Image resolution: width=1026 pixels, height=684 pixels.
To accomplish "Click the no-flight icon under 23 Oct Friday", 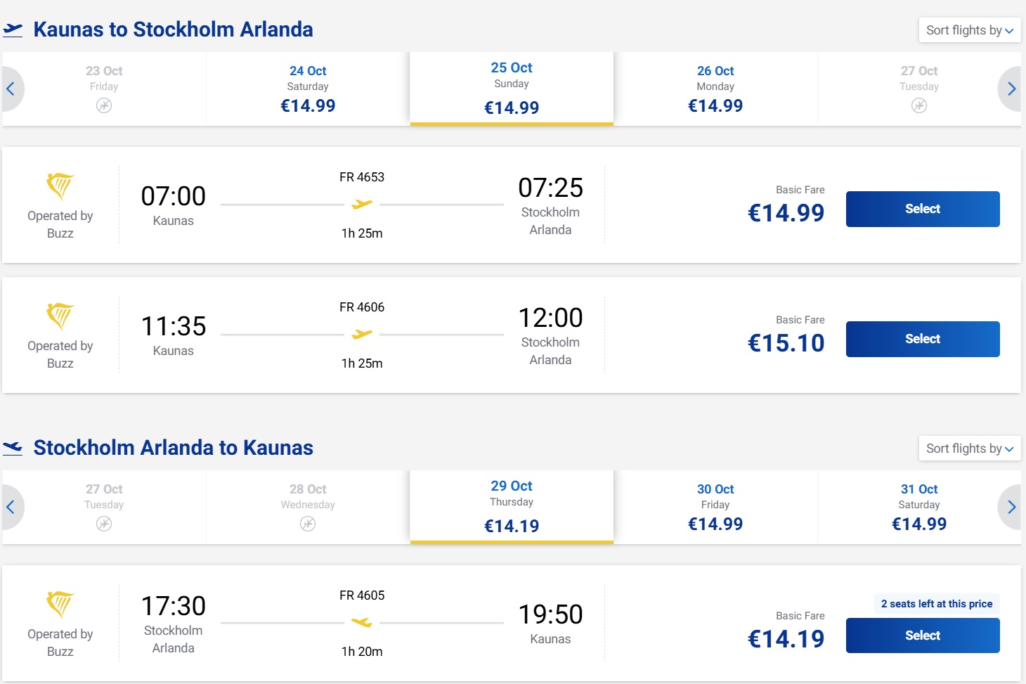I will (x=104, y=105).
